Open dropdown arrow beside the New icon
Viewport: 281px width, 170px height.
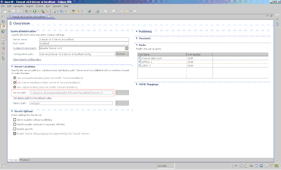click(x=9, y=11)
